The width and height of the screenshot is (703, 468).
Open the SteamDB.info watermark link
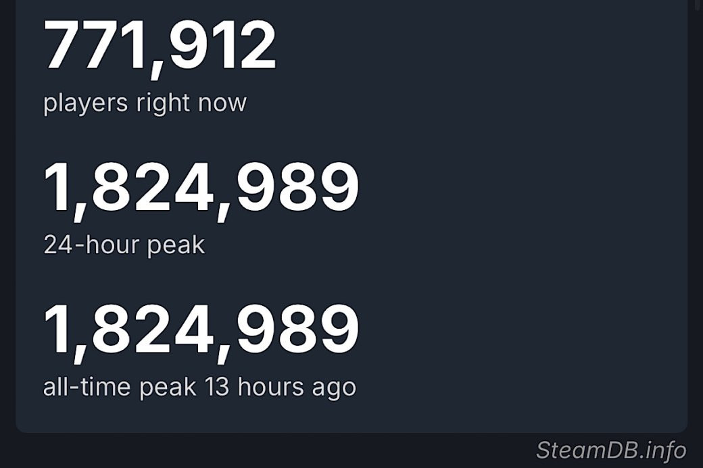point(610,450)
